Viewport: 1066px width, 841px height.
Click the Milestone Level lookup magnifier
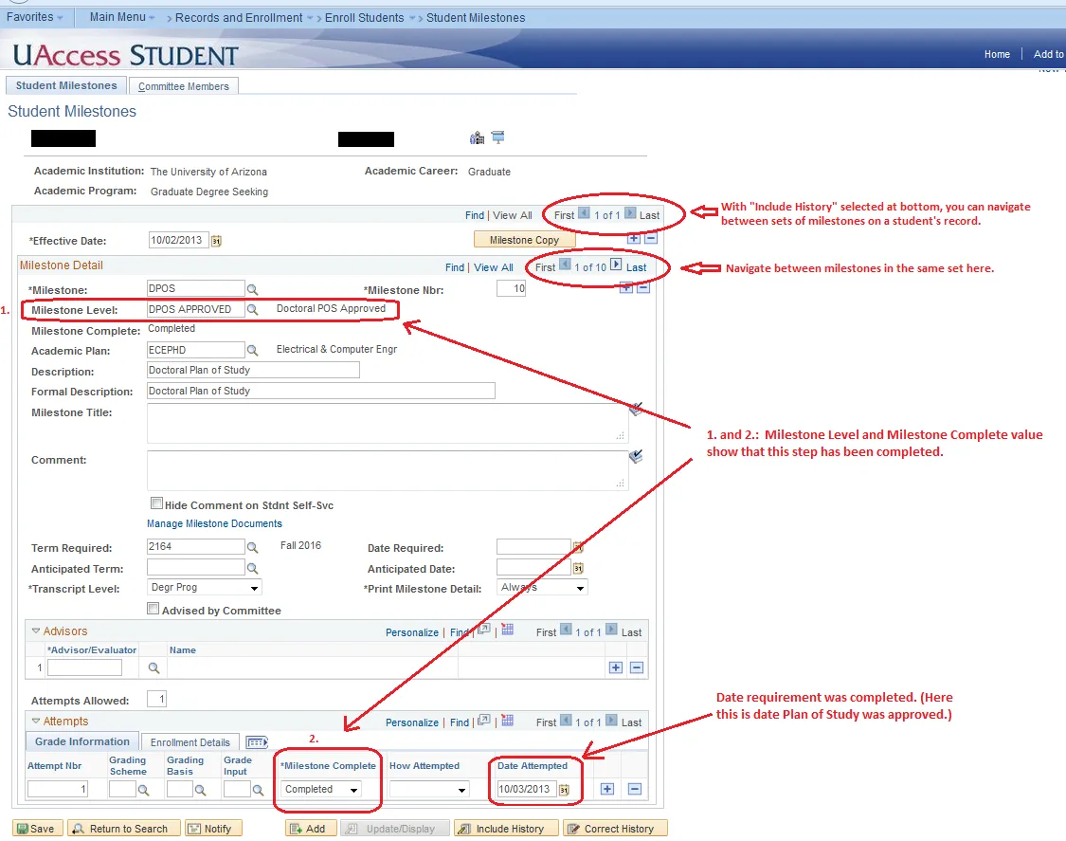(252, 310)
